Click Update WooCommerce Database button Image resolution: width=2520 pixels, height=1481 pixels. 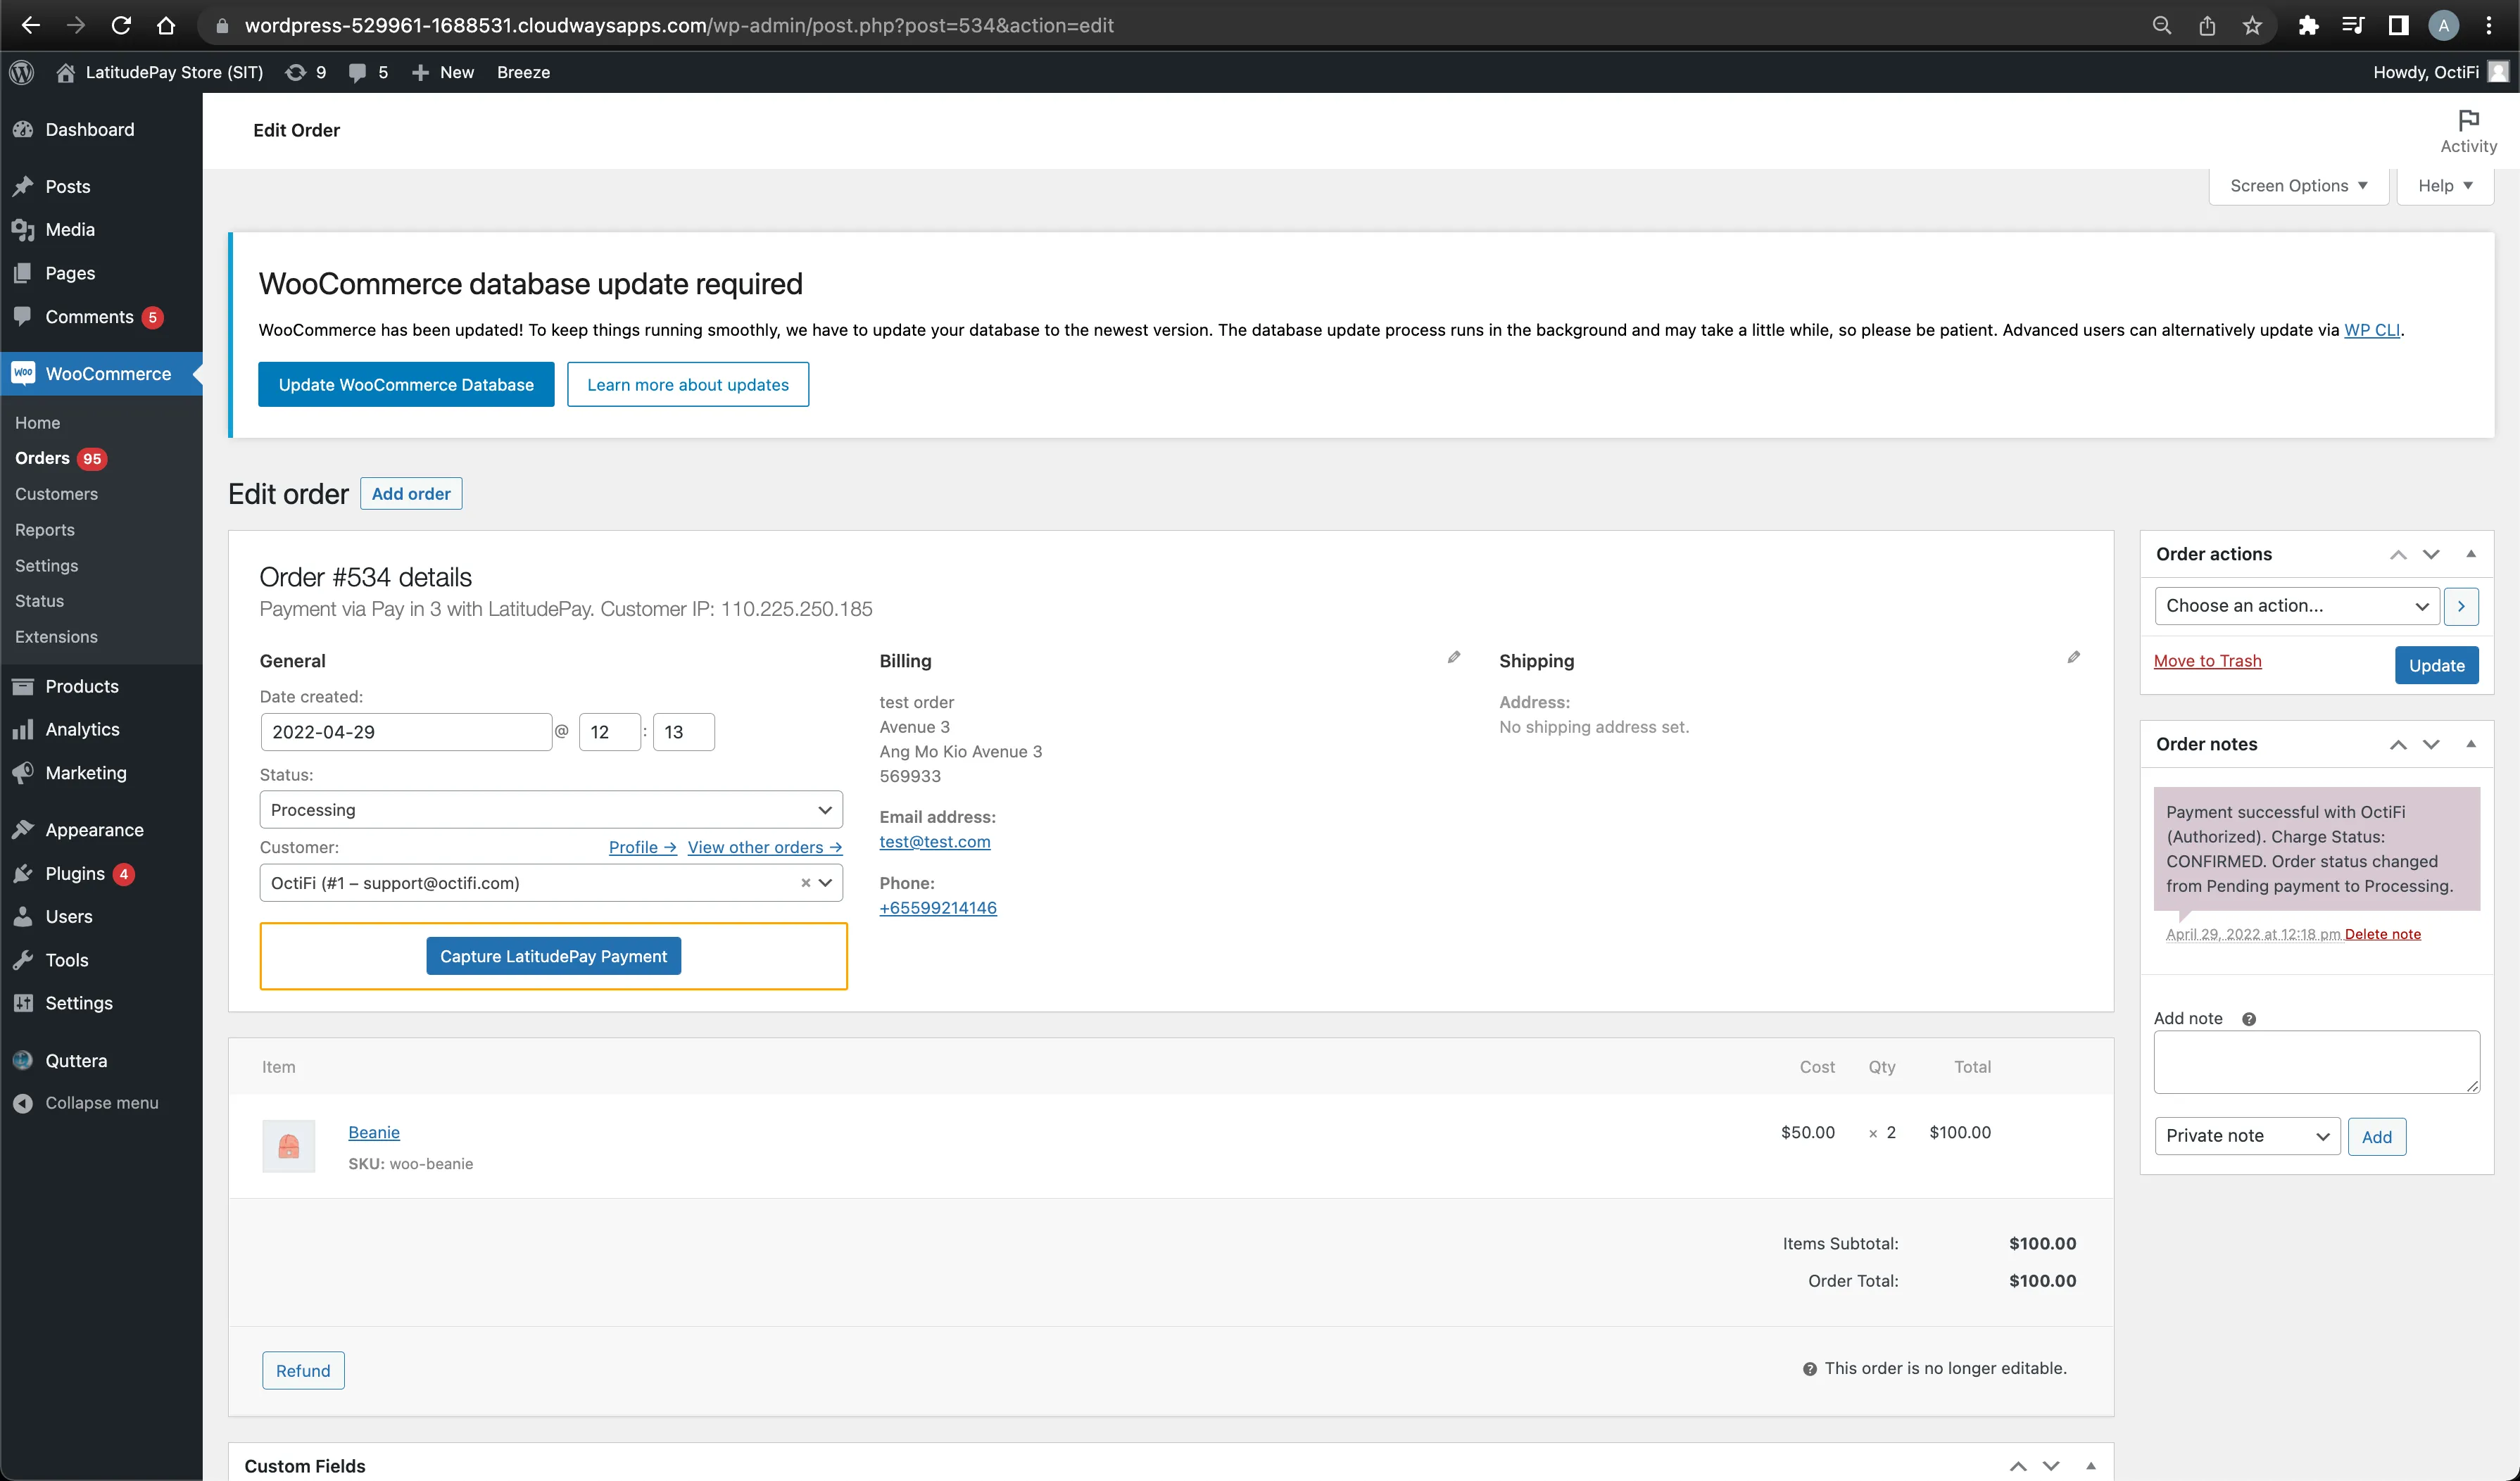tap(406, 385)
